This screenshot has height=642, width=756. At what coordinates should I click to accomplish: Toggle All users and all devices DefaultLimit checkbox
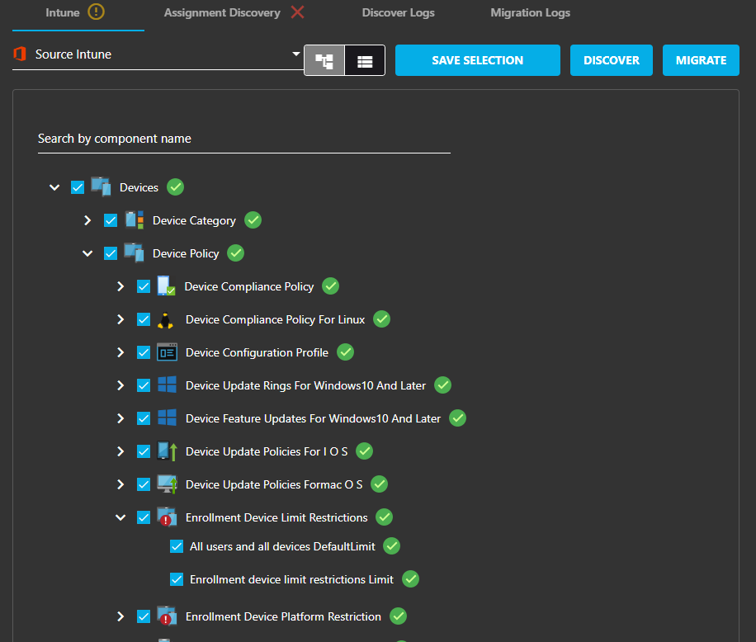tap(177, 546)
